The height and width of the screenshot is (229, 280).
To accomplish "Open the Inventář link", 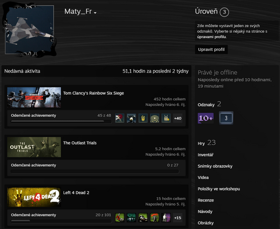I will (x=205, y=155).
